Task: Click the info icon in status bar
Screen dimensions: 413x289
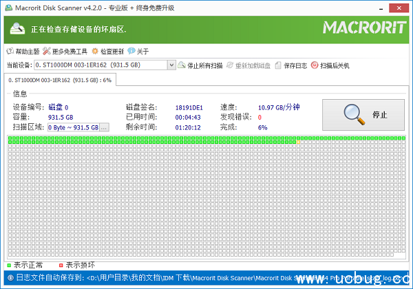Action: [10, 278]
